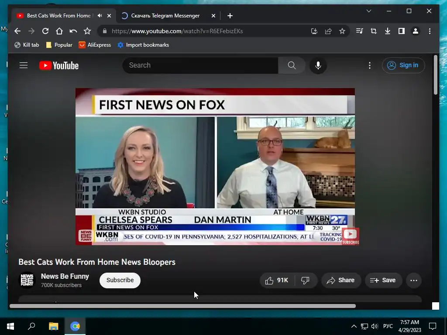447x335 pixels.
Task: Open the network status tray icon
Action: tap(364, 326)
